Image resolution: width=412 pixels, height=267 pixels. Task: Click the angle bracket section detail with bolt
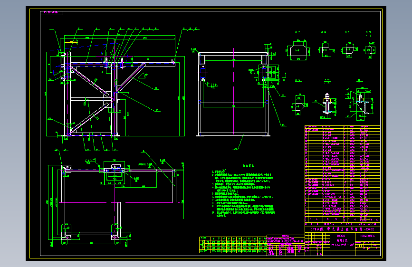(359, 104)
